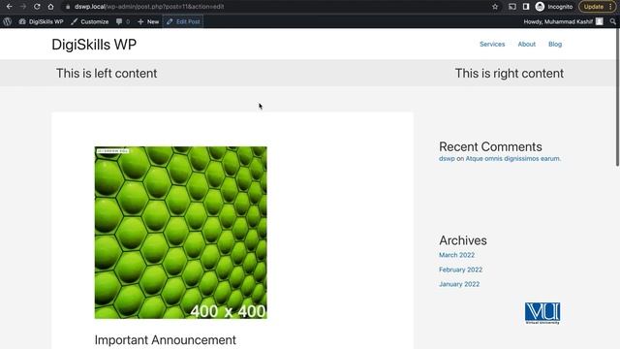
Task: Bookmark the page with the star icon
Action: tap(495, 7)
